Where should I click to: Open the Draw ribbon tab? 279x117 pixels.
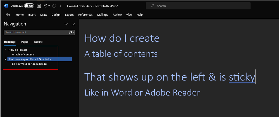pos(44,15)
